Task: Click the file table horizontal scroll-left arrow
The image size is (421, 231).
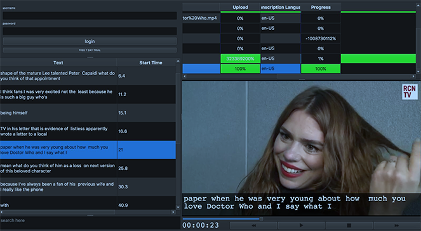Action: click(184, 76)
